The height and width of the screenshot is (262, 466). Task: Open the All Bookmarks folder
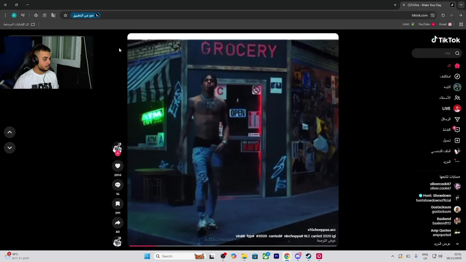[x=19, y=24]
